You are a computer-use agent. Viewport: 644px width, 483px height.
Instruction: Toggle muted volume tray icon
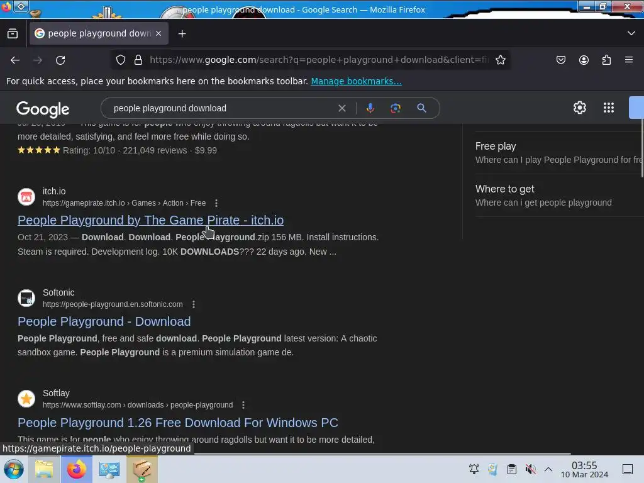pyautogui.click(x=530, y=469)
